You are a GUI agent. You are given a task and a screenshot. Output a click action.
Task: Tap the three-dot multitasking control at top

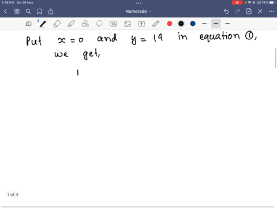(x=138, y=3)
